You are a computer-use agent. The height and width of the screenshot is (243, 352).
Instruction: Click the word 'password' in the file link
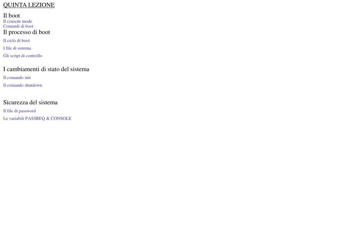pyautogui.click(x=28, y=111)
